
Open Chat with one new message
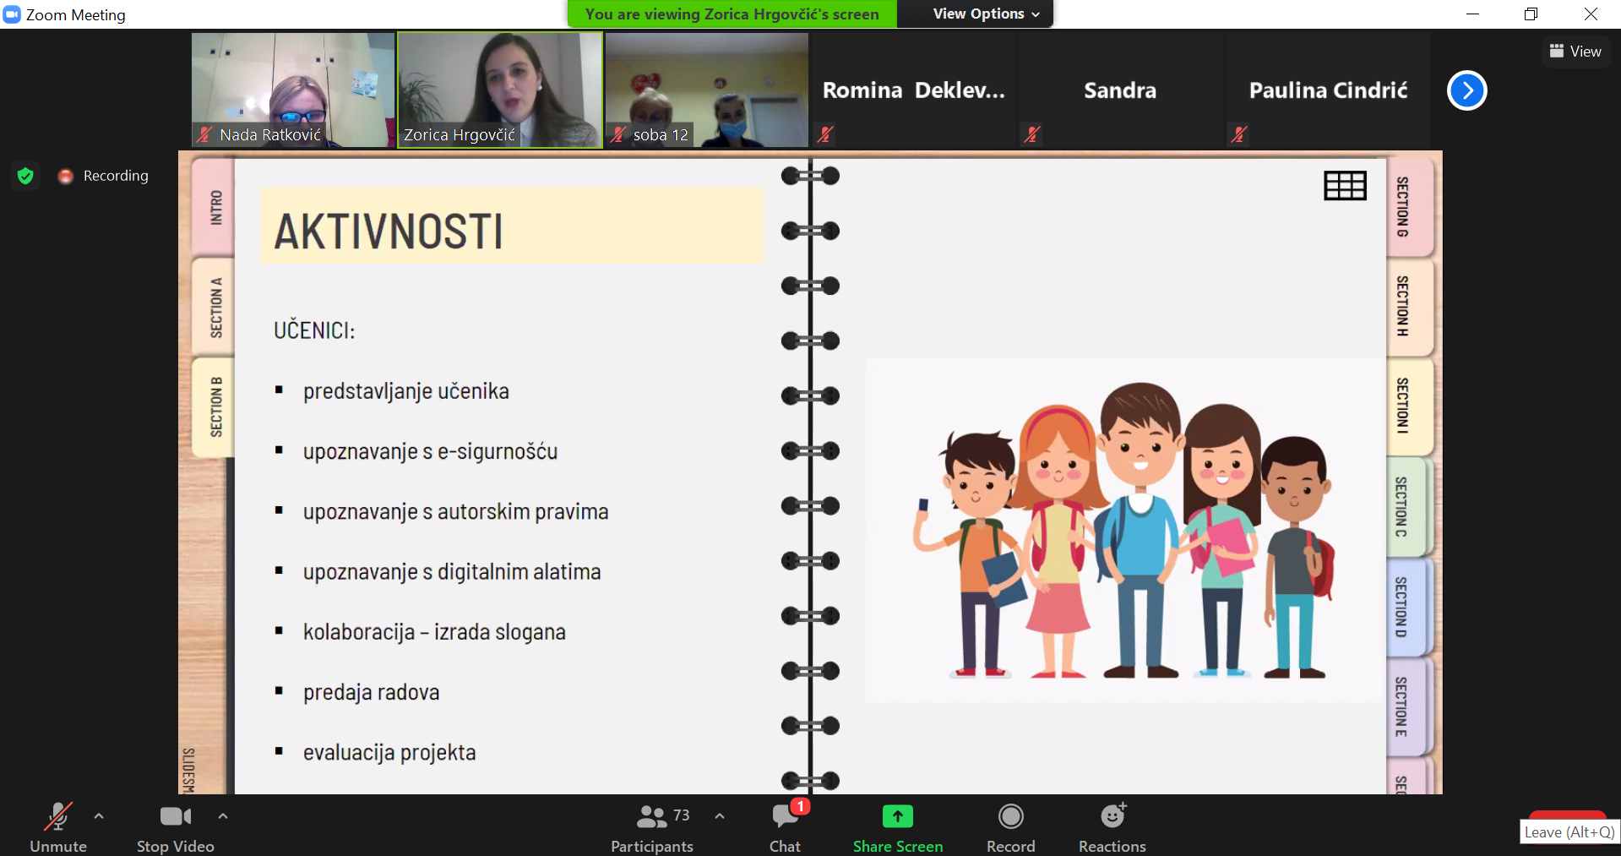coord(786,828)
